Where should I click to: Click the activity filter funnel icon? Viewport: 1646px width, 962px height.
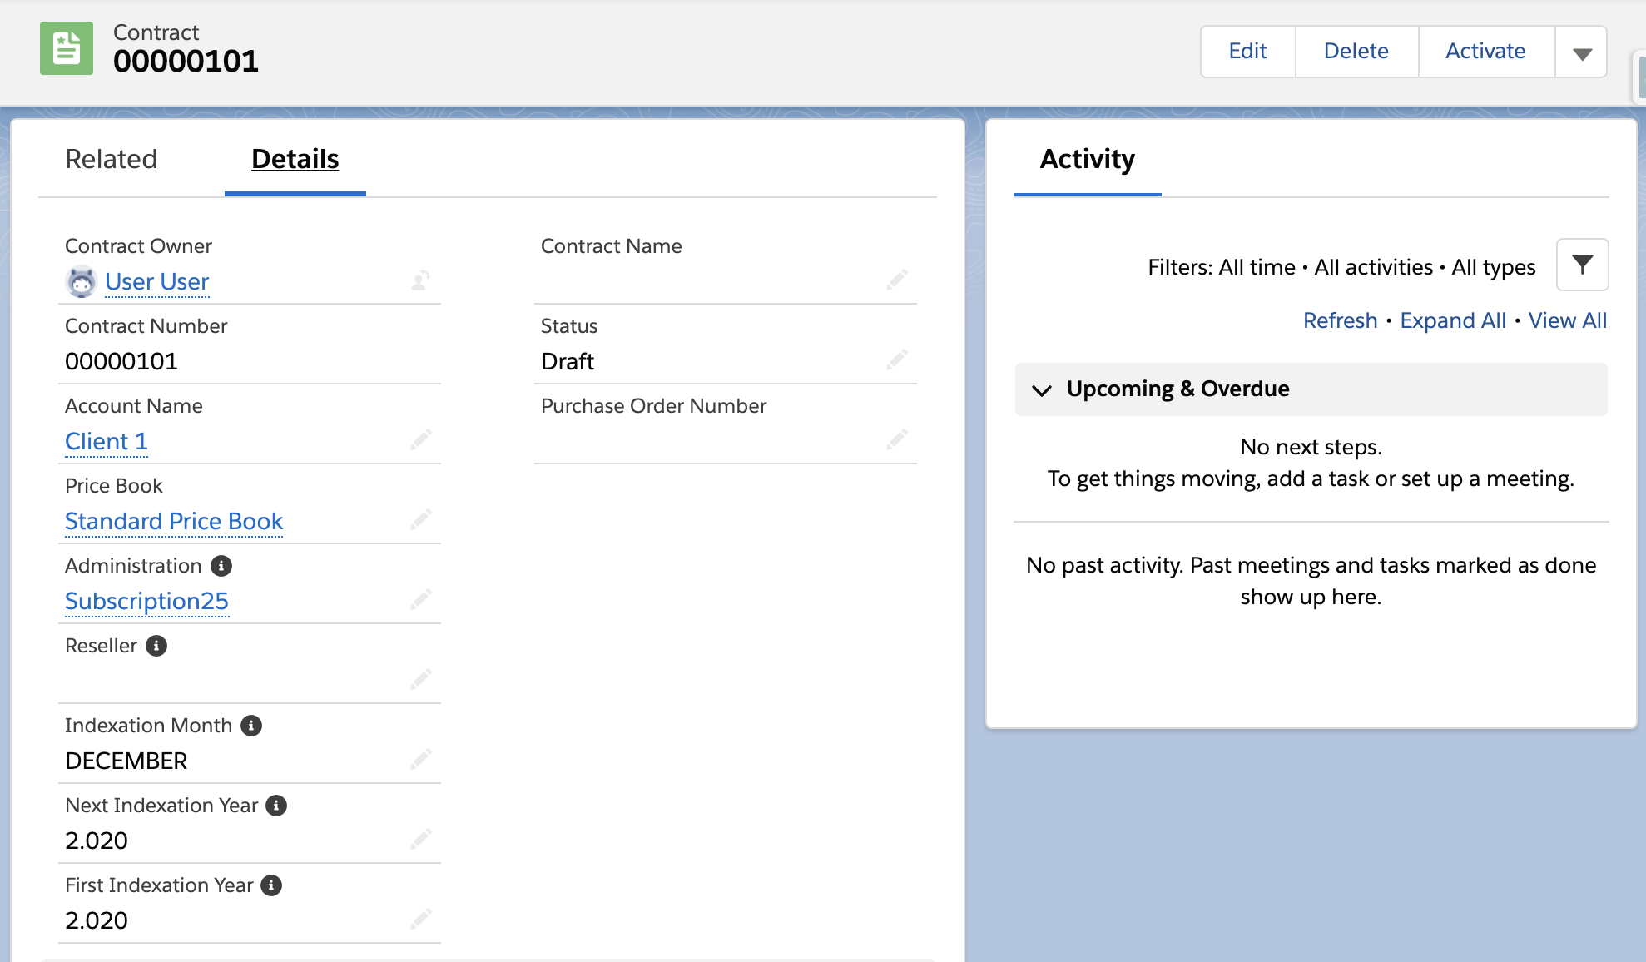tap(1582, 265)
